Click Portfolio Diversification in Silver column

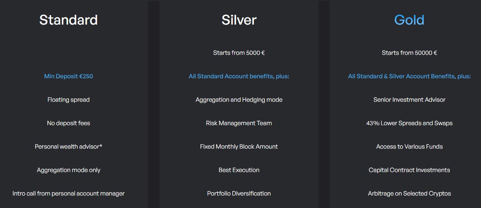point(239,193)
